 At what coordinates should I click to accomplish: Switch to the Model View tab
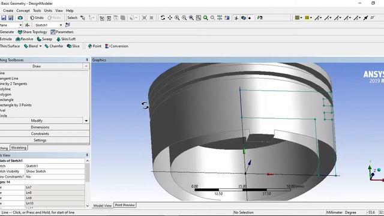[103, 205]
